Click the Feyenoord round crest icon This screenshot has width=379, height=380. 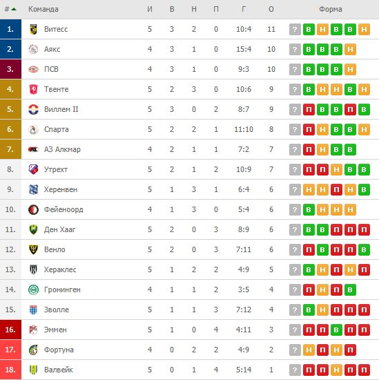tap(33, 209)
